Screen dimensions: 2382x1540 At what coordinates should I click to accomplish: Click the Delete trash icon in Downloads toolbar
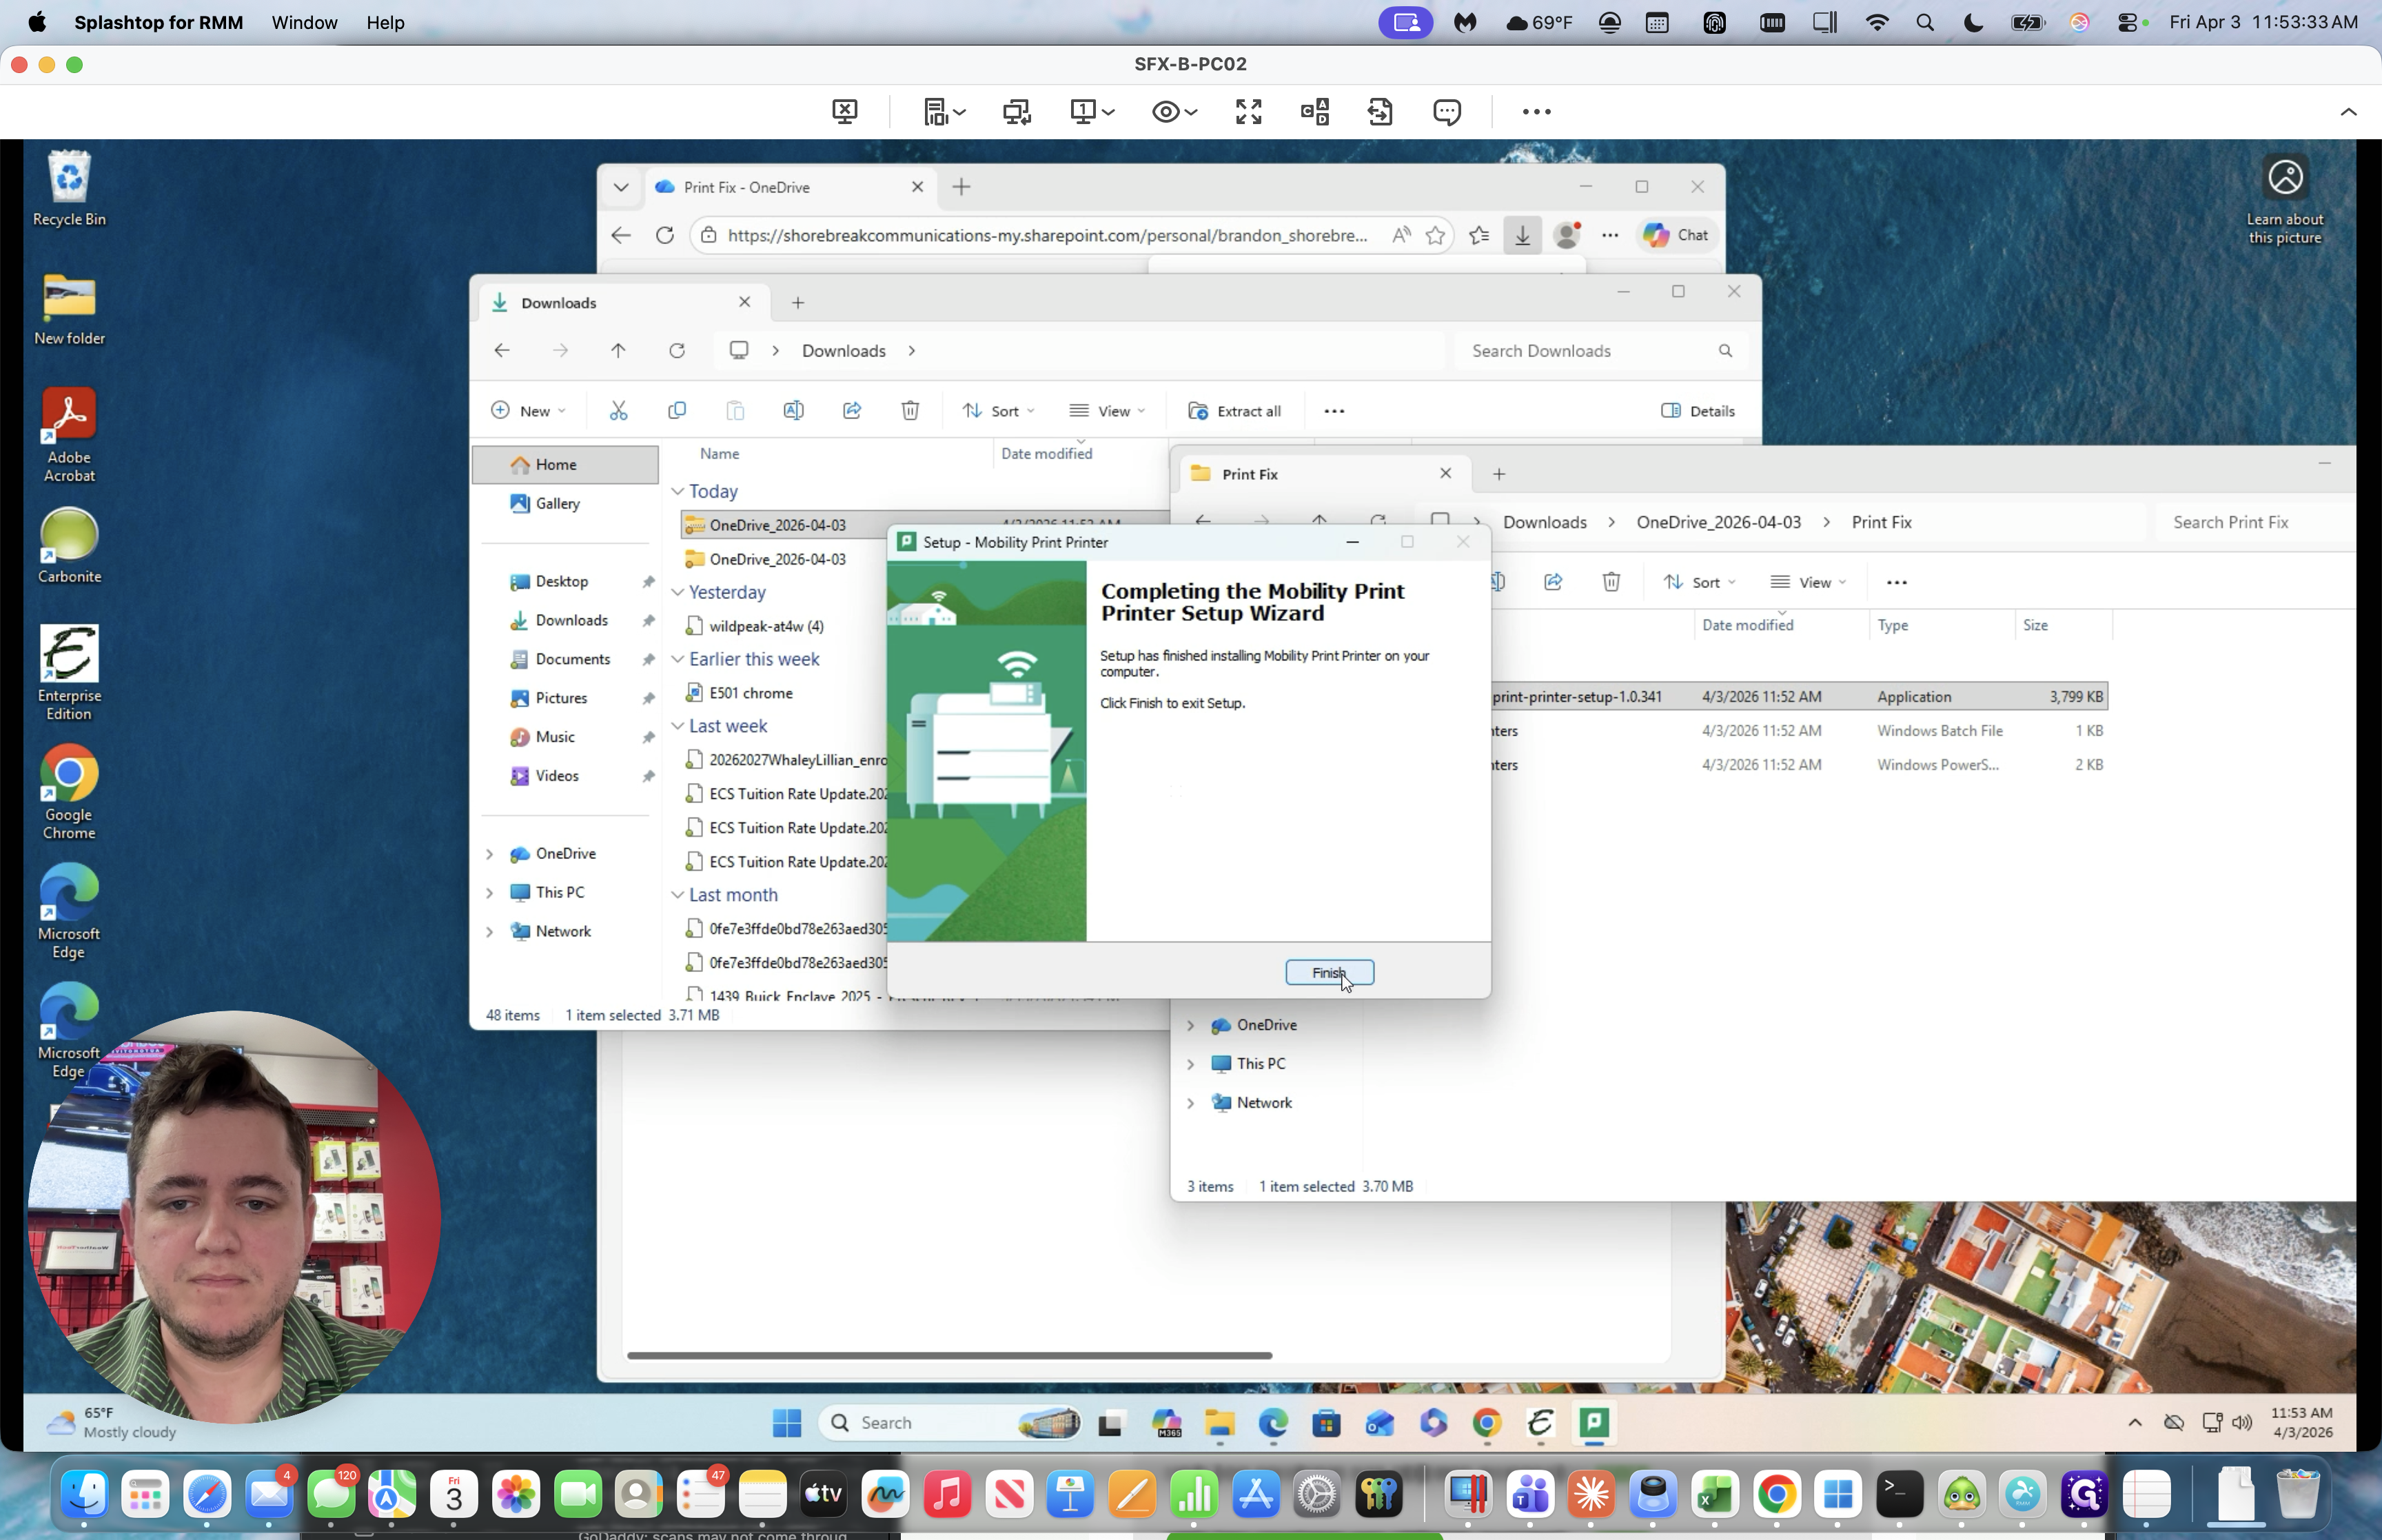[910, 411]
